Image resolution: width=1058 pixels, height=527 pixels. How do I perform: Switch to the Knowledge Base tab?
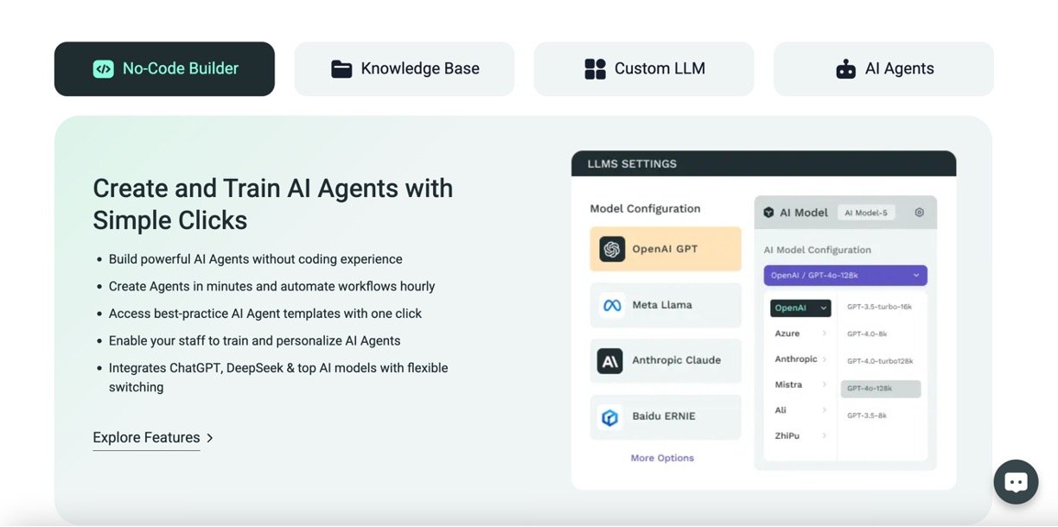[405, 69]
